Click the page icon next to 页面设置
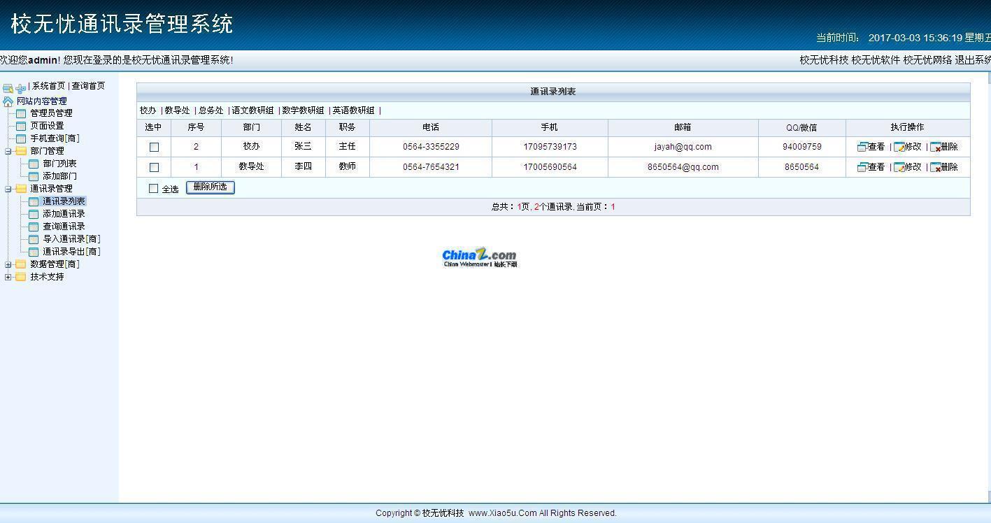The width and height of the screenshot is (991, 523). 21,126
